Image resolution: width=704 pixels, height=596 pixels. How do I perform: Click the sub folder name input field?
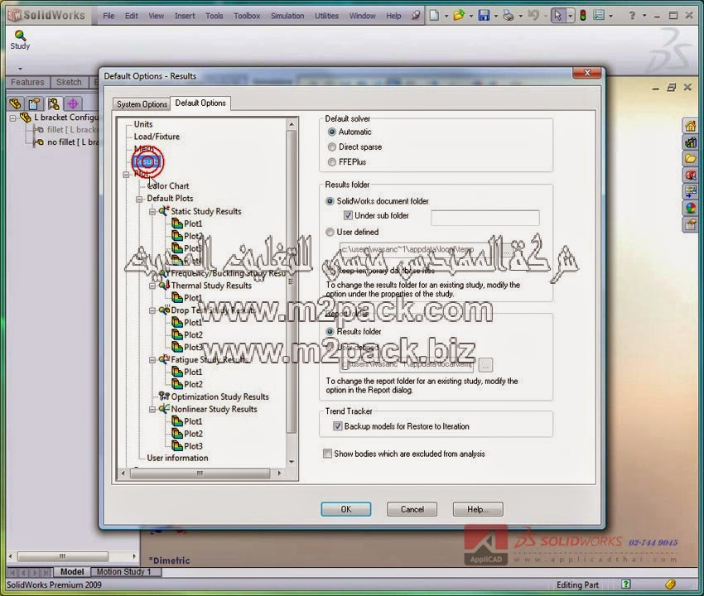click(x=485, y=218)
